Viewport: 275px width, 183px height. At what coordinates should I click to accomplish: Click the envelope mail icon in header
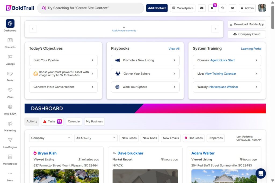pyautogui.click(x=202, y=8)
